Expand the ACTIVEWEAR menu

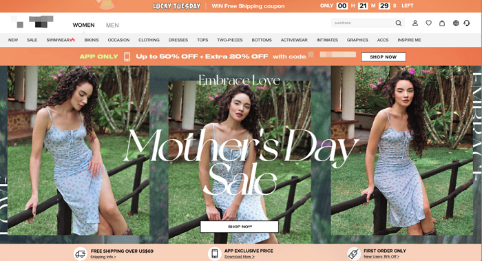(294, 40)
